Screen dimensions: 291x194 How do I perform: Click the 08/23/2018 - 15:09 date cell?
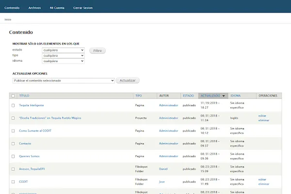(210, 169)
